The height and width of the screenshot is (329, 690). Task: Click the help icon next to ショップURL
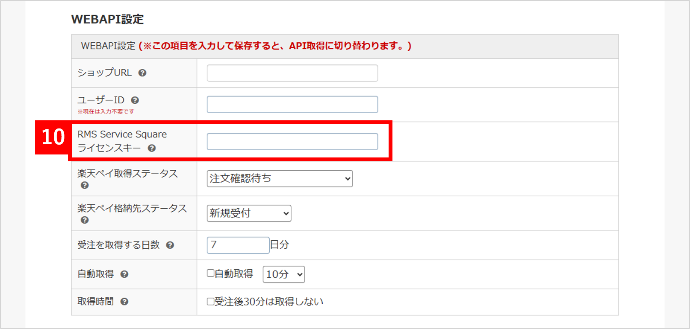pyautogui.click(x=142, y=73)
